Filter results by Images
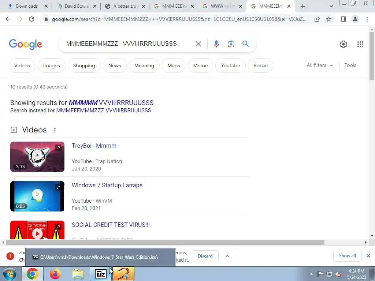 (51, 65)
